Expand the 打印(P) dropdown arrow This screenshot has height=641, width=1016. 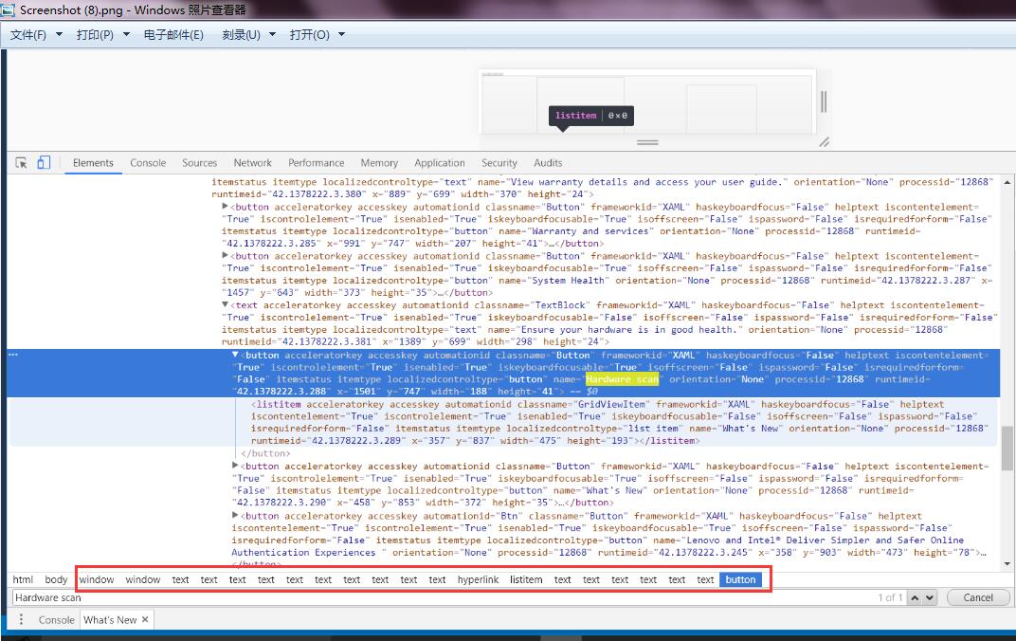click(126, 34)
